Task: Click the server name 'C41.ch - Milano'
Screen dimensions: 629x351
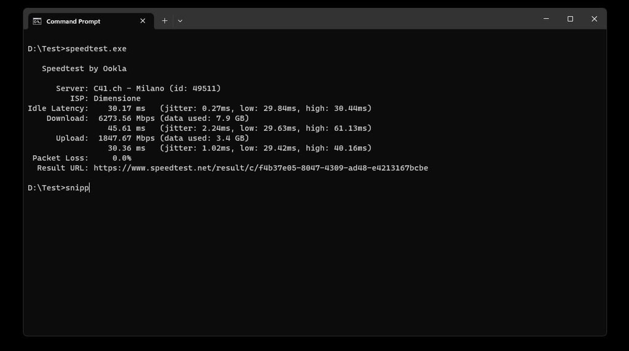Action: pos(129,88)
